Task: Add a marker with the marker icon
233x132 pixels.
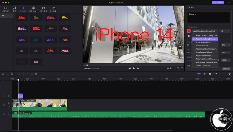Action: (x=36, y=74)
